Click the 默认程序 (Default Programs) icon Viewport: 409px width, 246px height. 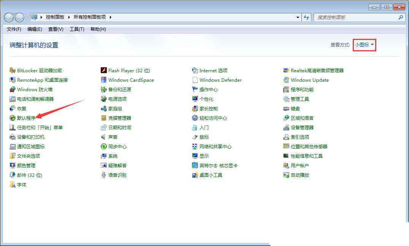point(13,118)
